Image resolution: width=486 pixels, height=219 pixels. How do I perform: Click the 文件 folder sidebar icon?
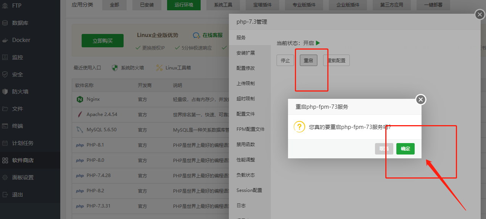coord(5,109)
